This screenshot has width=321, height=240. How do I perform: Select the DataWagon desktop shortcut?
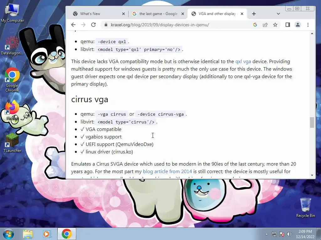[12, 46]
